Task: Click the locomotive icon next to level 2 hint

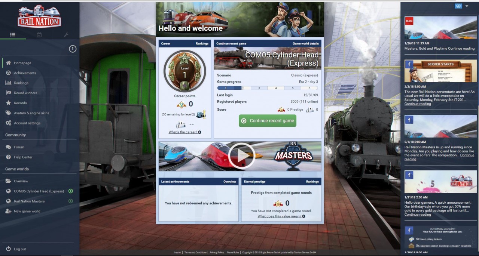Action: click(201, 114)
